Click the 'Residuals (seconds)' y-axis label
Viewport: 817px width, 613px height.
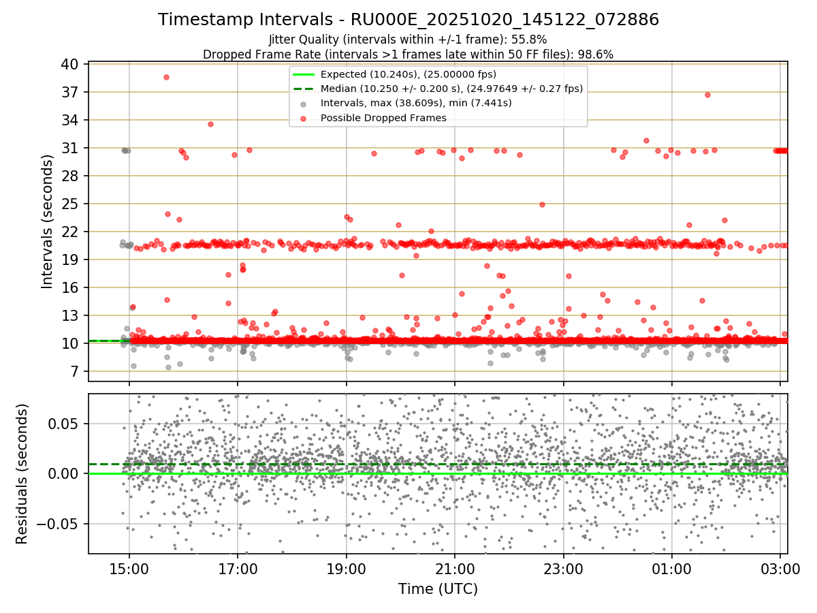(x=22, y=473)
